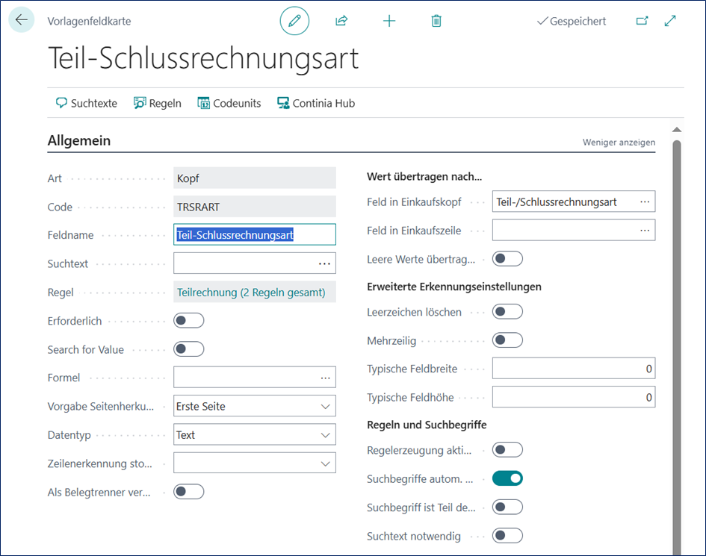Expand the Vorgabe Seitenherkunft dropdown
The height and width of the screenshot is (556, 706).
(x=325, y=407)
